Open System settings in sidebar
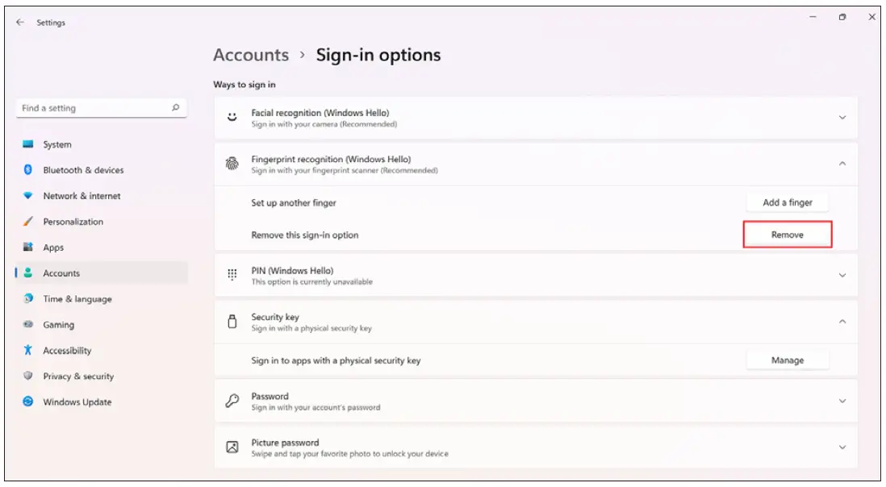The image size is (886, 487). click(57, 145)
